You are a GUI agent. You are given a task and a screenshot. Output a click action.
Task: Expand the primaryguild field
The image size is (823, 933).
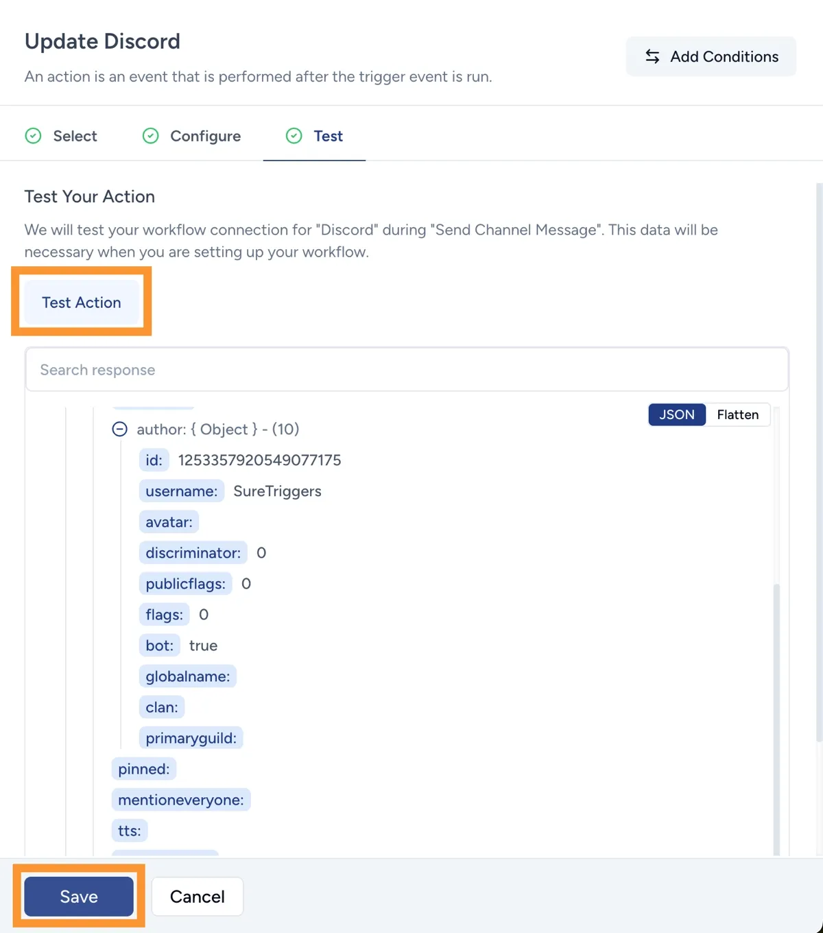pos(191,737)
